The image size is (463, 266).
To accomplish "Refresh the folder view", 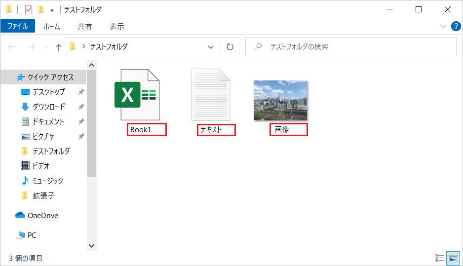I will tap(230, 47).
